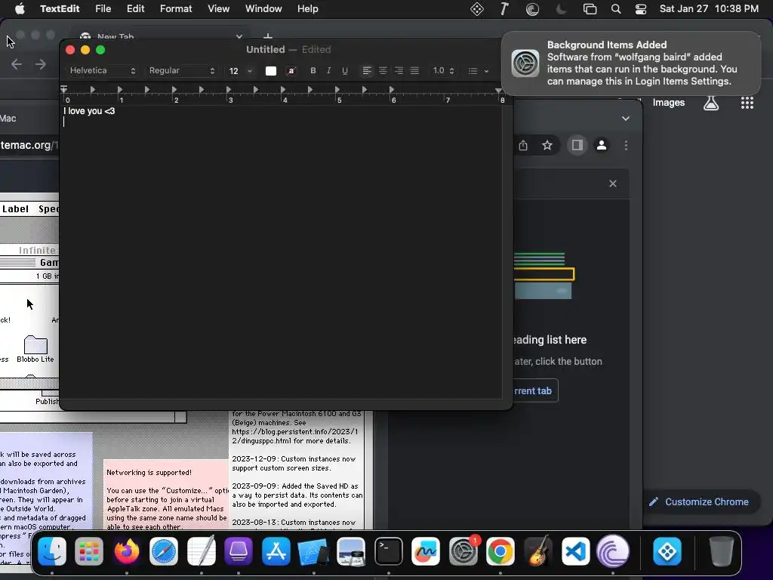Image resolution: width=773 pixels, height=580 pixels.
Task: Launch Firefox from the Dock
Action: (127, 551)
